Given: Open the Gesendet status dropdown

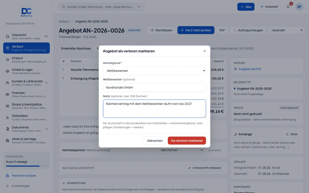Looking at the screenshot, I should [286, 30].
